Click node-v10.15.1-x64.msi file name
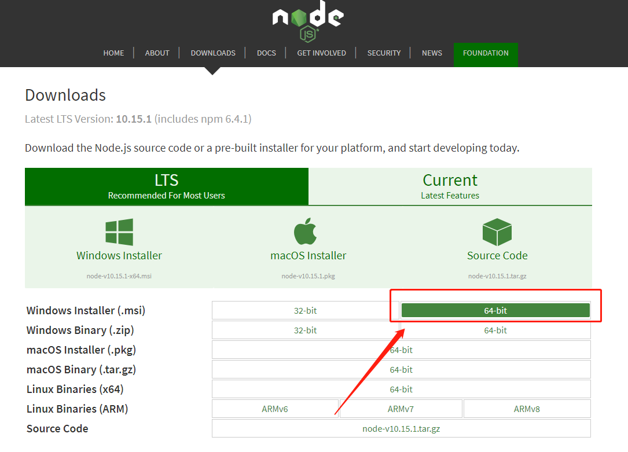 tap(119, 276)
